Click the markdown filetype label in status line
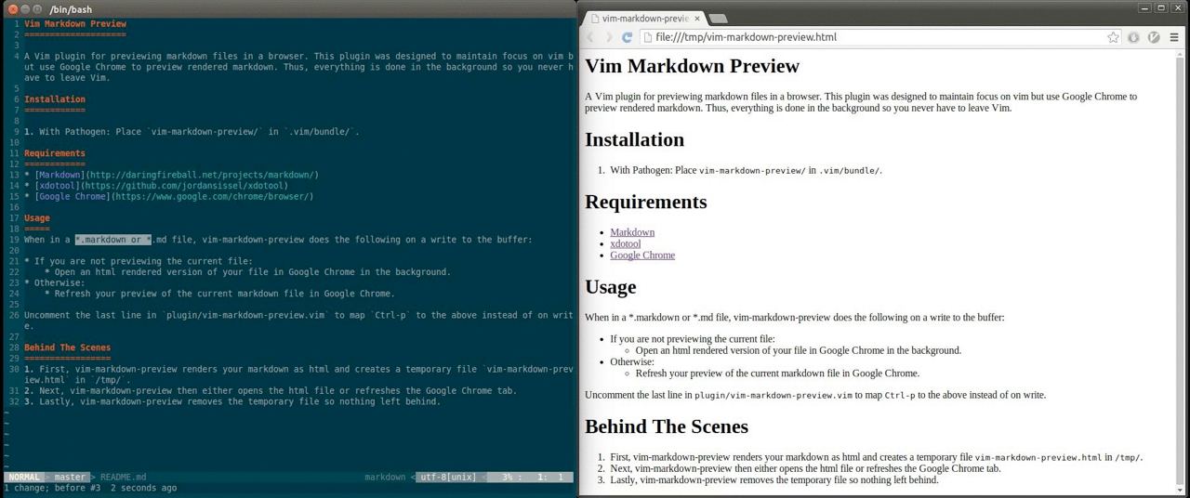 pyautogui.click(x=384, y=477)
